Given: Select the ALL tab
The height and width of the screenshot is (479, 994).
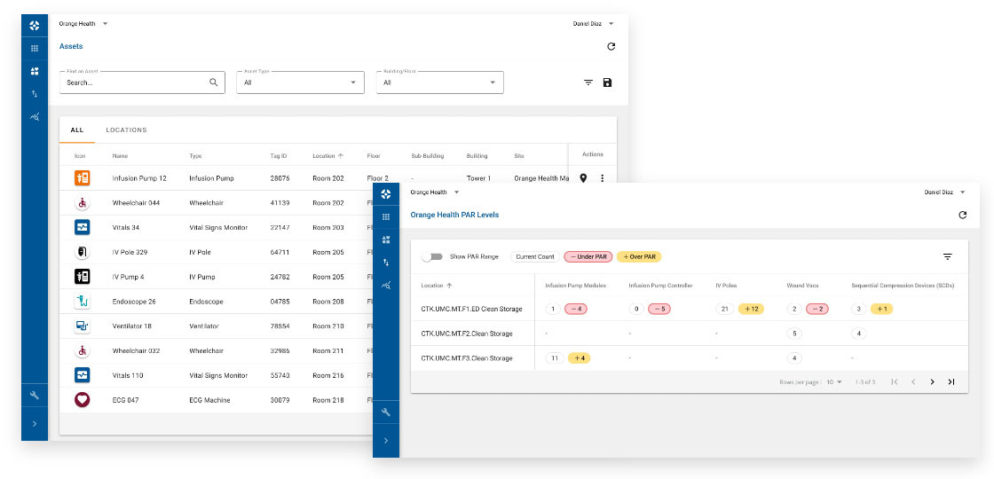Looking at the screenshot, I should [76, 130].
